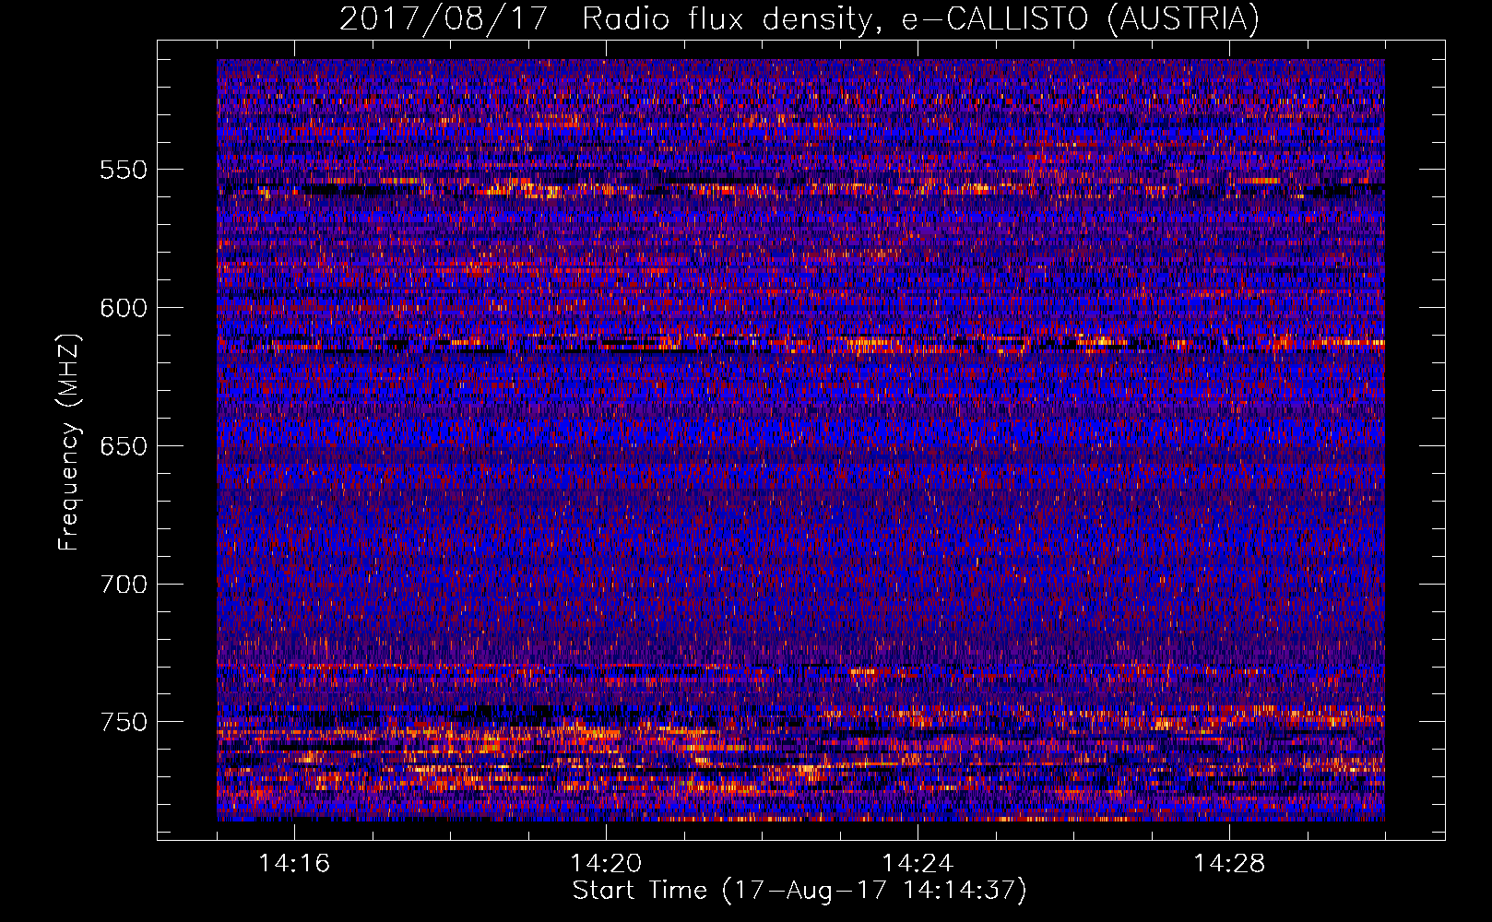Click the 14:24 time tick label
Image resolution: width=1492 pixels, height=922 pixels.
coord(918,864)
